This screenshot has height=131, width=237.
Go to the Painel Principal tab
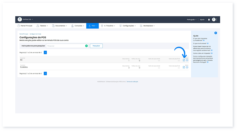[x=25, y=26]
